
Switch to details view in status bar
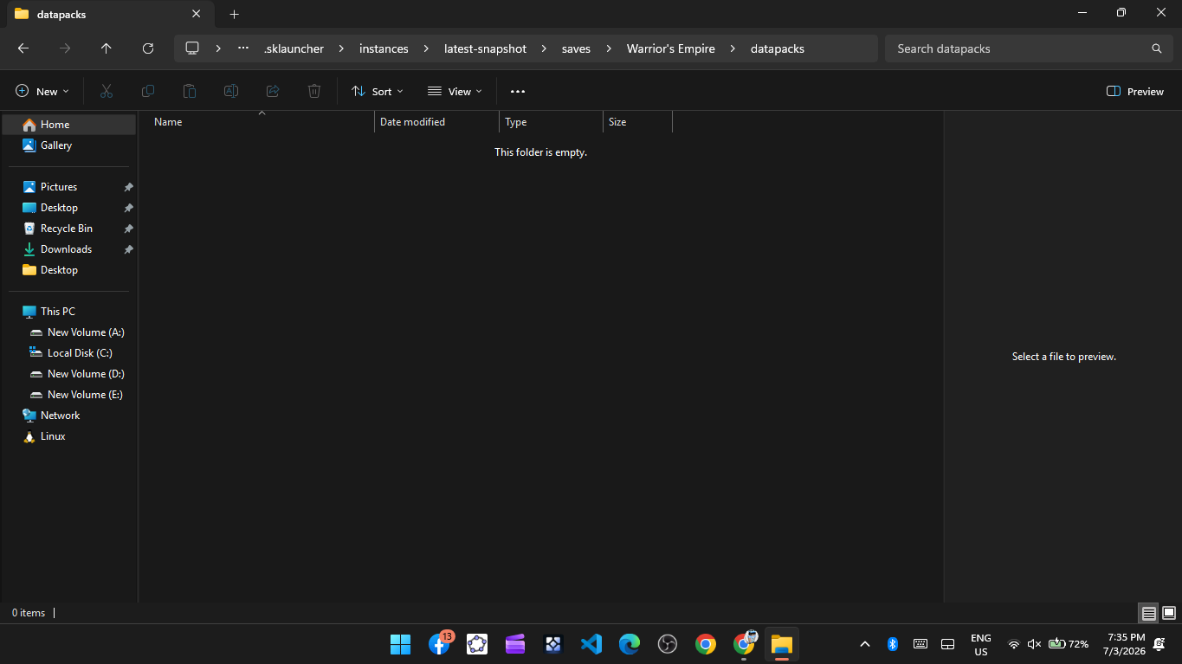[x=1149, y=613]
